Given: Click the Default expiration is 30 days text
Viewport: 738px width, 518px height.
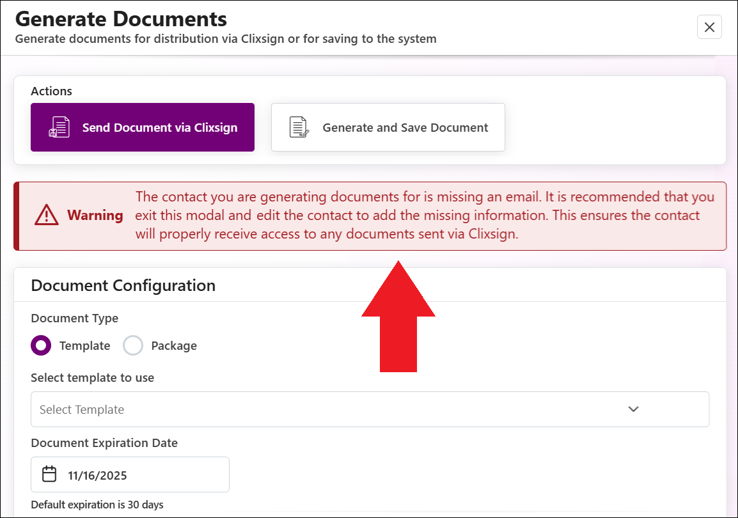Looking at the screenshot, I should 97,505.
